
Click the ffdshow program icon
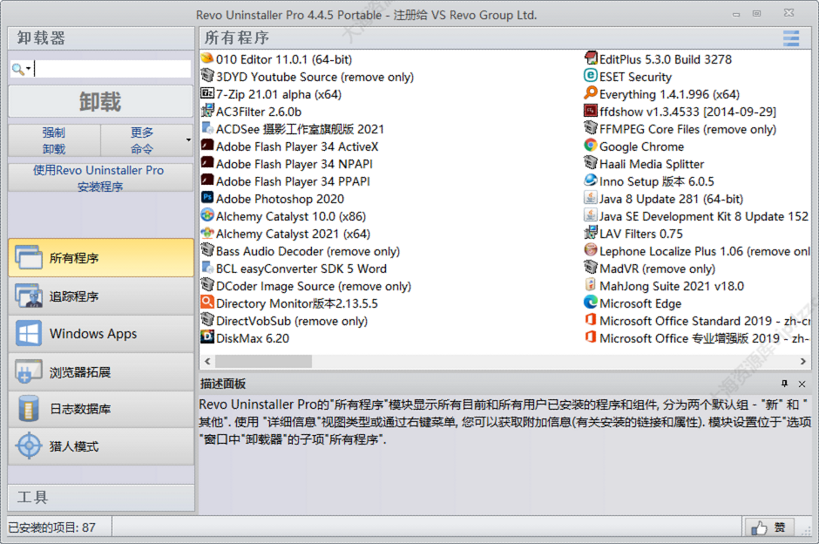(x=591, y=111)
